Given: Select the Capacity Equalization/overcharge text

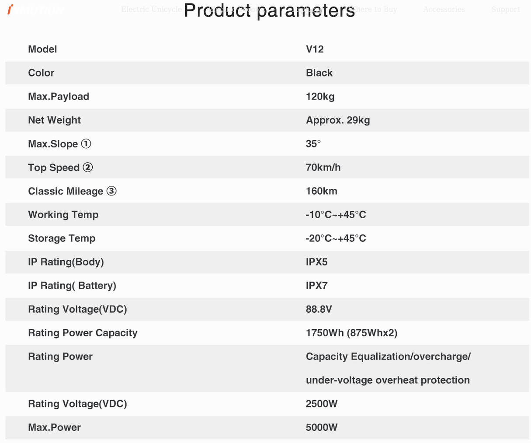Looking at the screenshot, I should point(388,356).
